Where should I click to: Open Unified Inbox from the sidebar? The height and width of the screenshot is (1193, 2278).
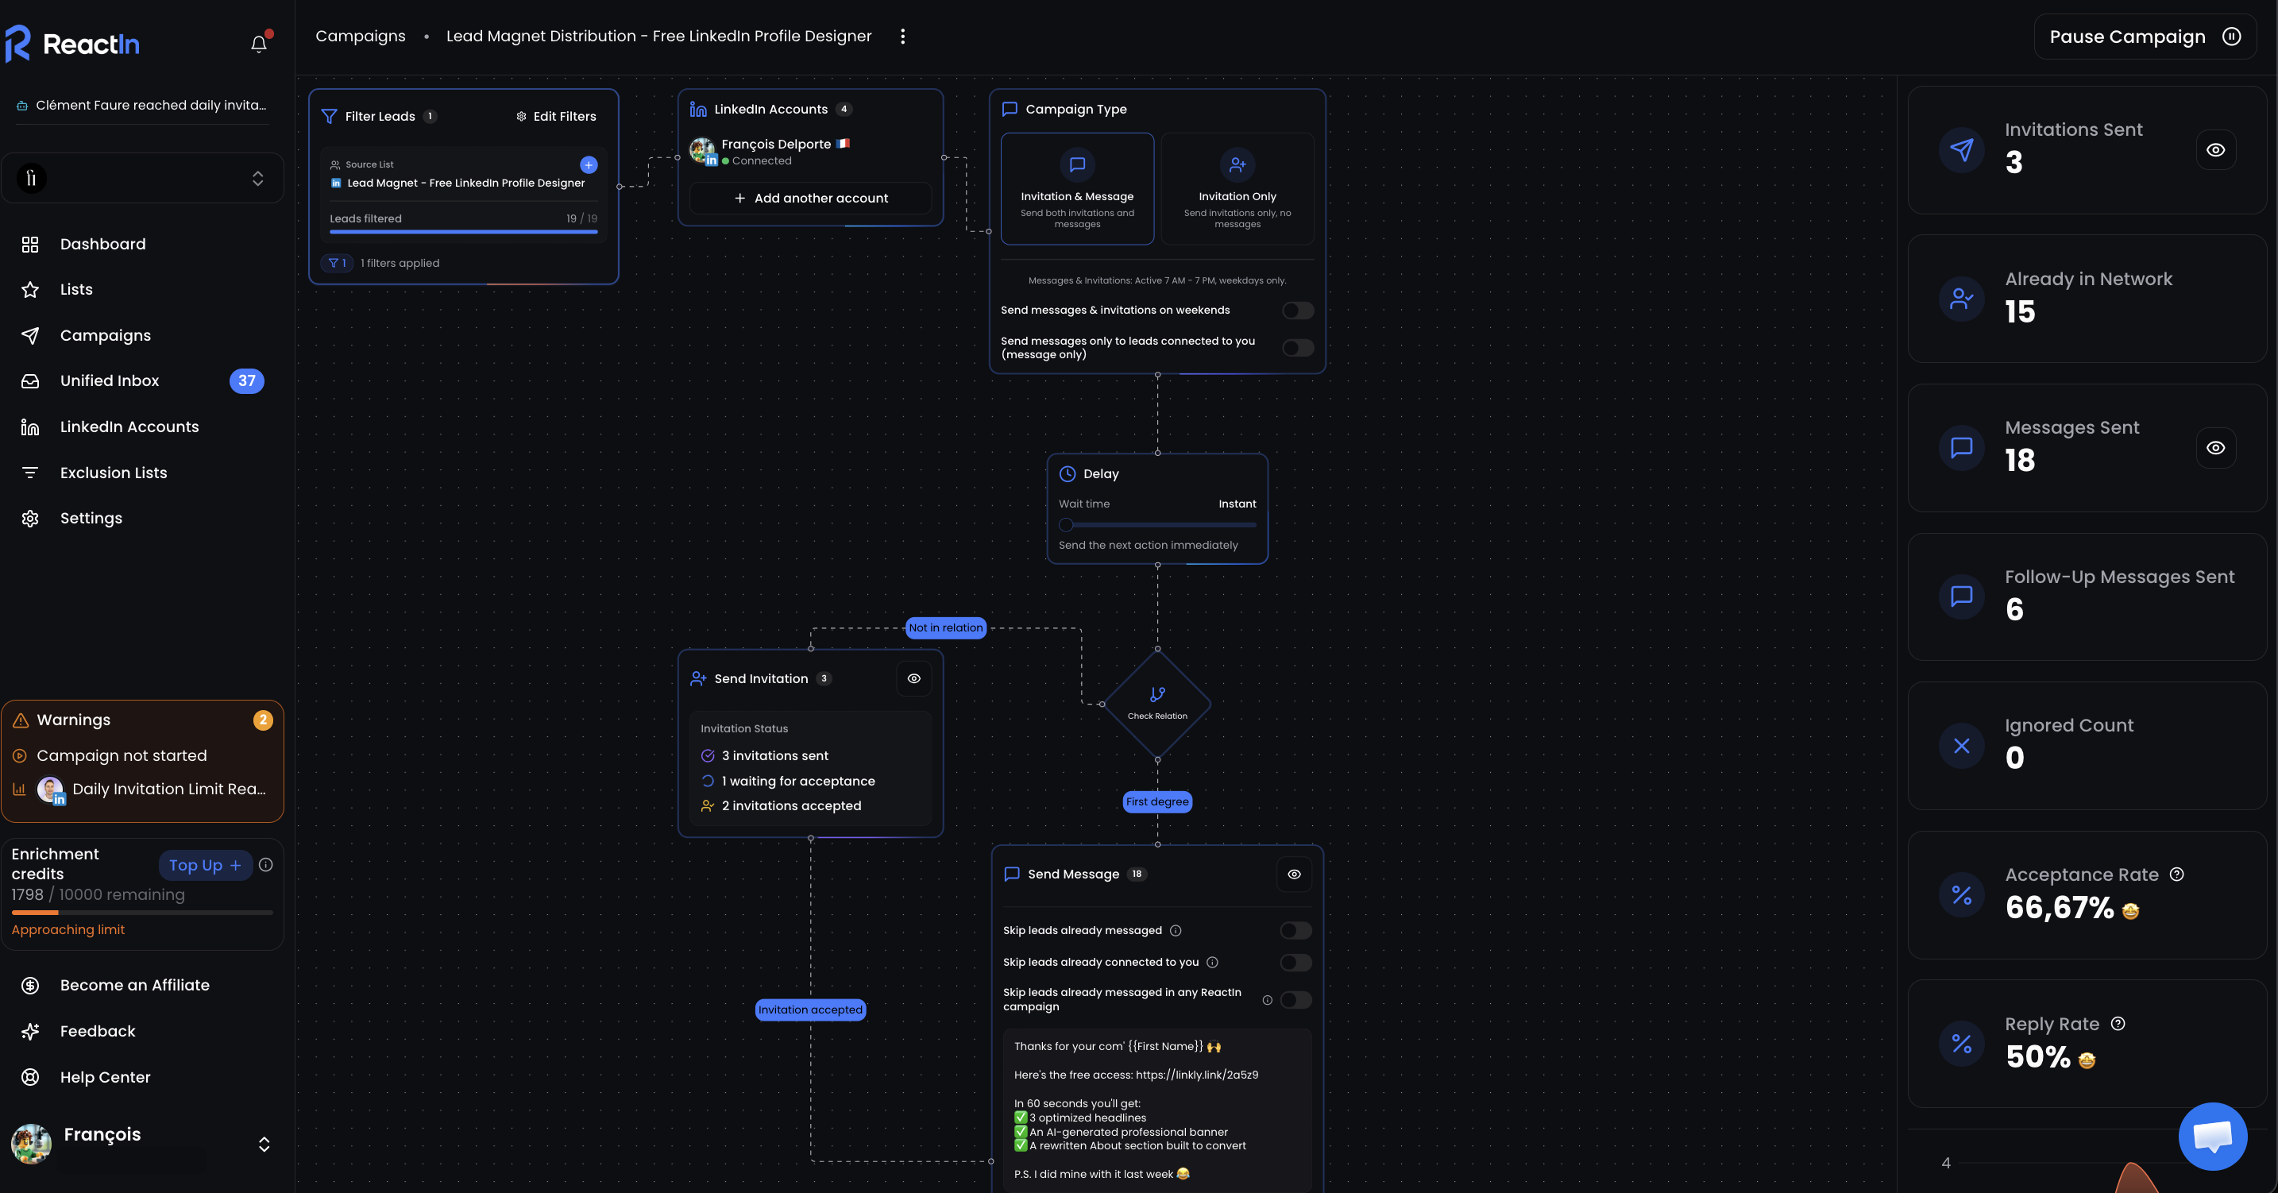click(x=110, y=381)
